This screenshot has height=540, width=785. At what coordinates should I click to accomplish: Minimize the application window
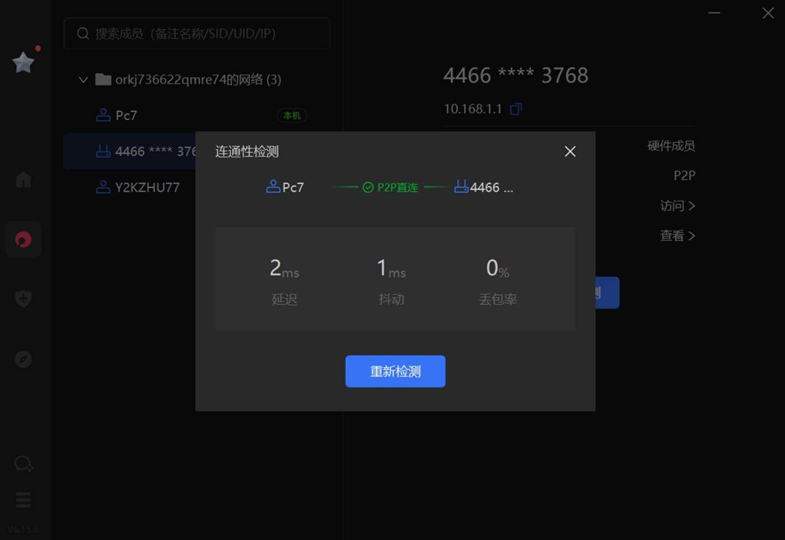[x=714, y=13]
